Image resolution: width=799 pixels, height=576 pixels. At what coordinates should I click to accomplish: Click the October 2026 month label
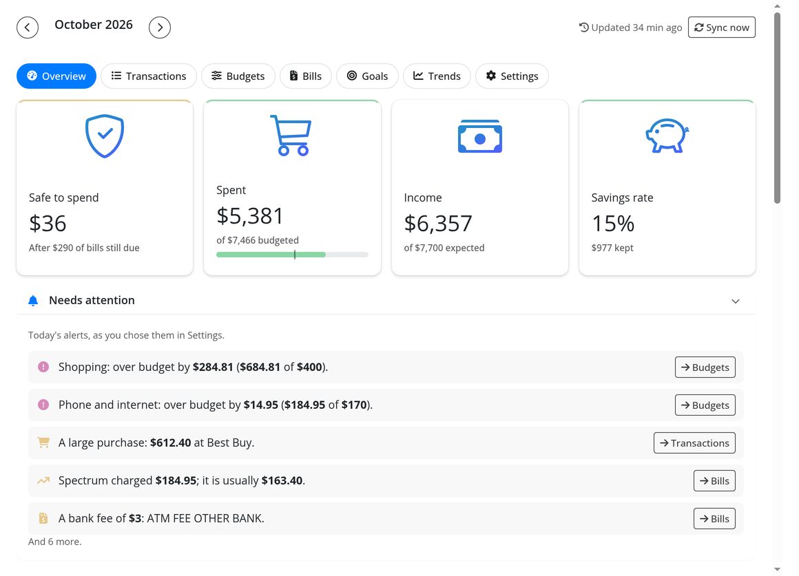[x=94, y=25]
